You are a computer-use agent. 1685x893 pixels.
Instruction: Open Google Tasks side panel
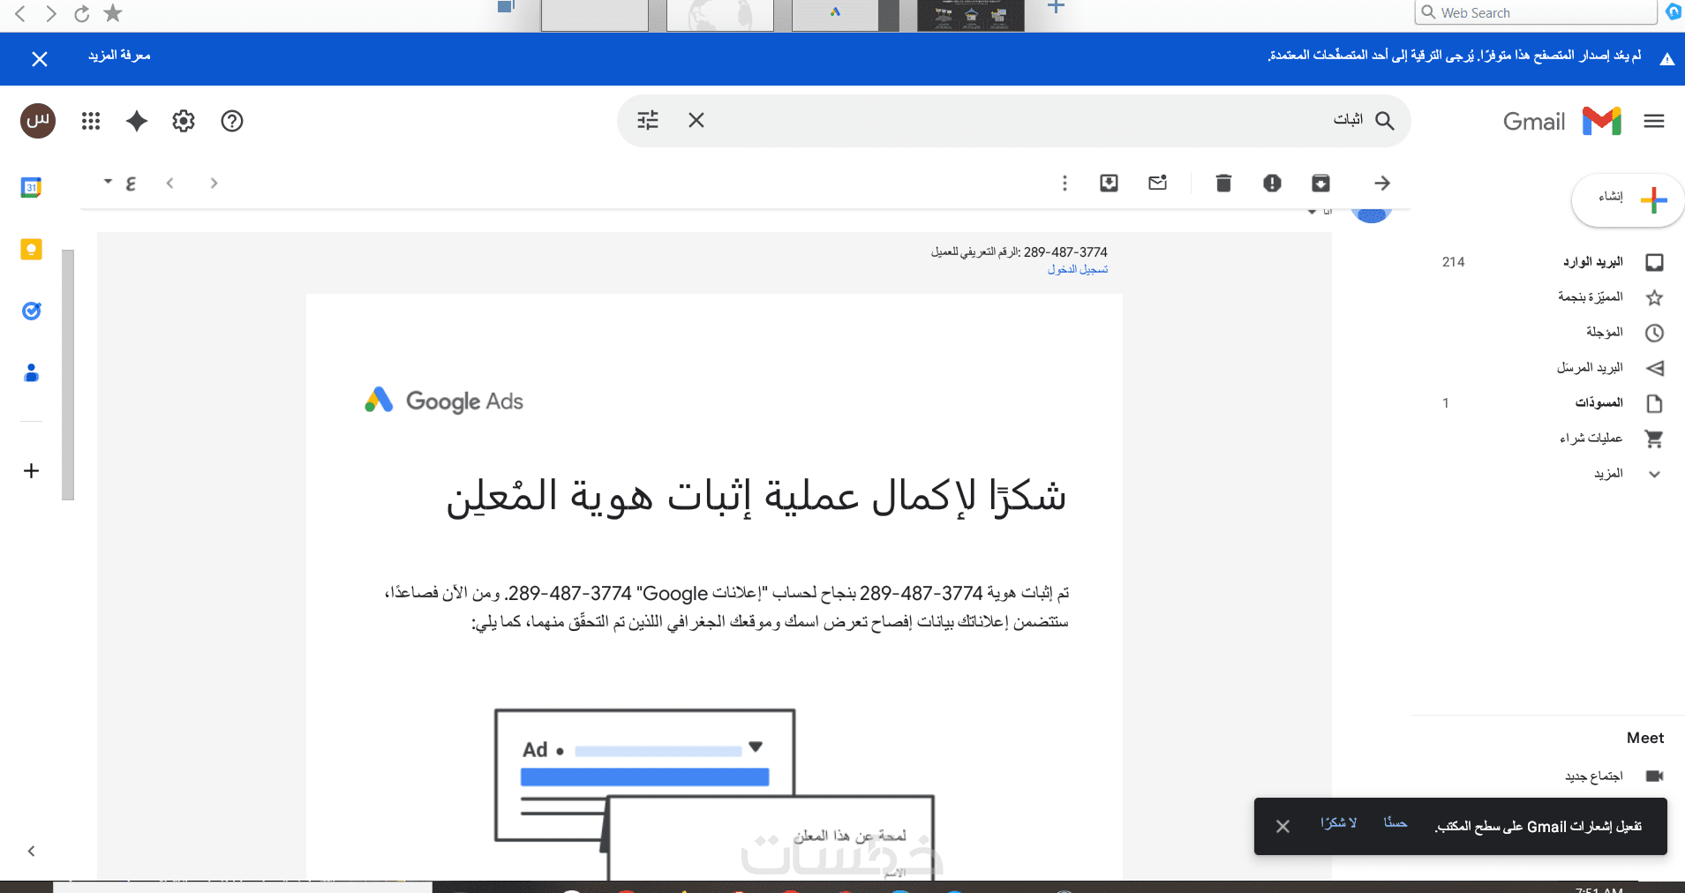pyautogui.click(x=31, y=311)
